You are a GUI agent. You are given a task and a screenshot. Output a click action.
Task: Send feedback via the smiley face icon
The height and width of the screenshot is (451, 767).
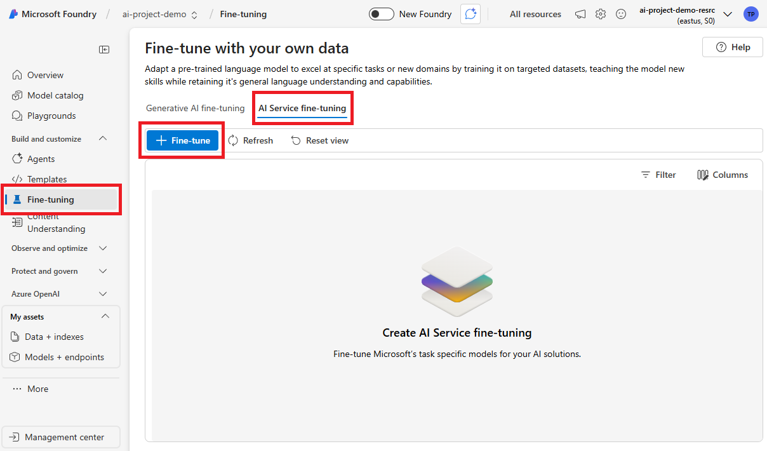621,14
